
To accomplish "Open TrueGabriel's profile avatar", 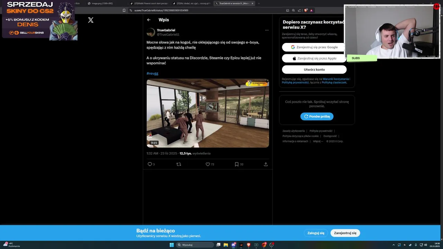I will pos(151,32).
